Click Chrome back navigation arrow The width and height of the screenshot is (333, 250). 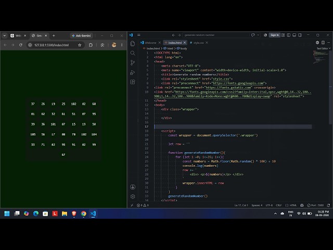[5, 45]
